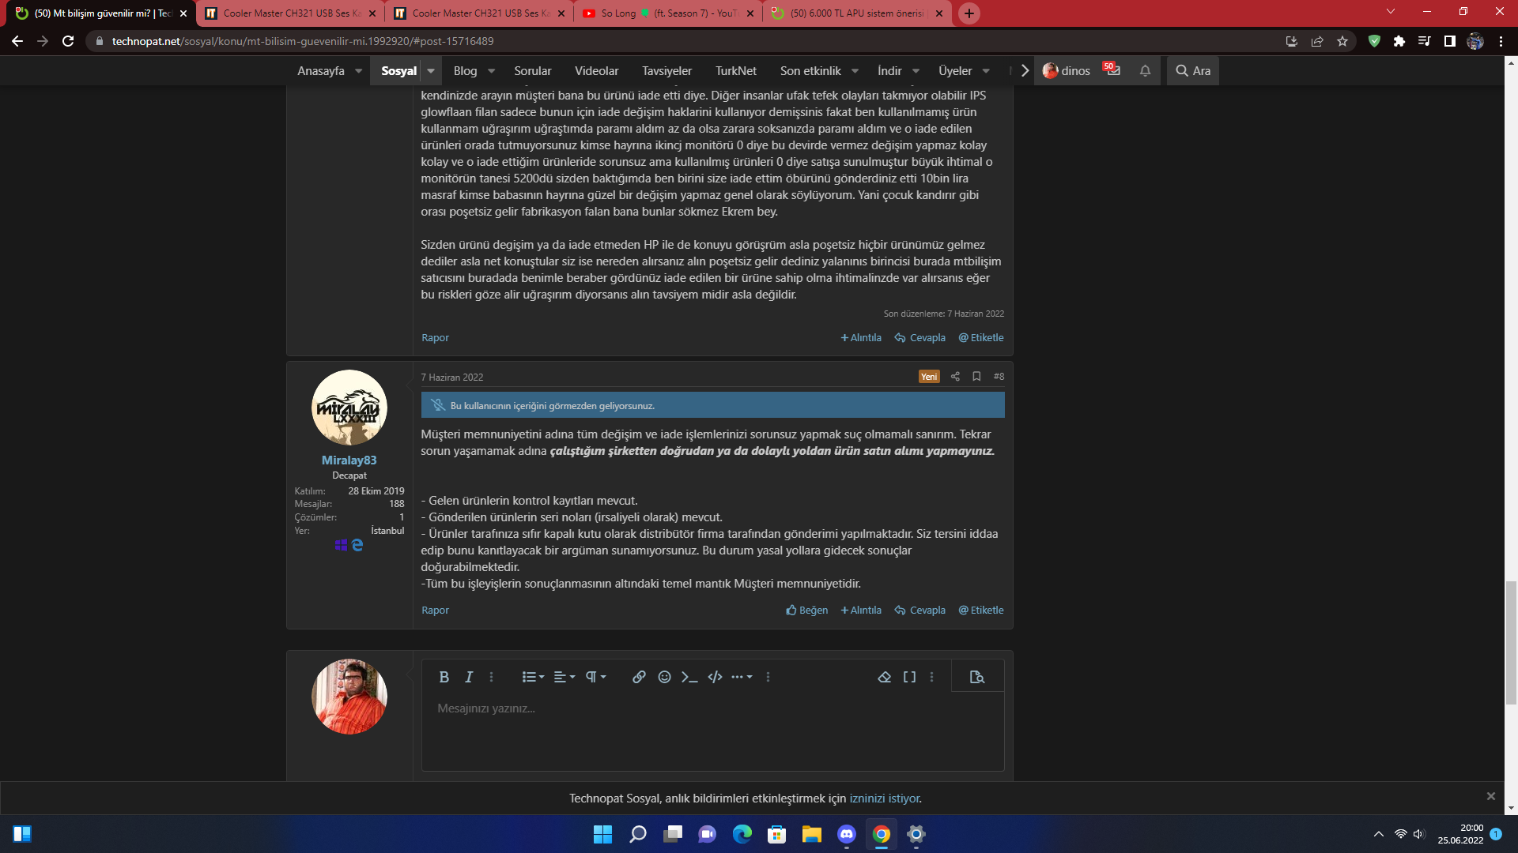
Task: Insert a link in the message editor
Action: click(x=638, y=677)
